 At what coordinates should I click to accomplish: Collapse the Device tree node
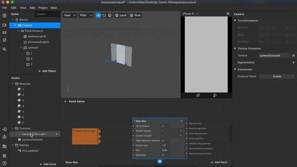click(13, 19)
